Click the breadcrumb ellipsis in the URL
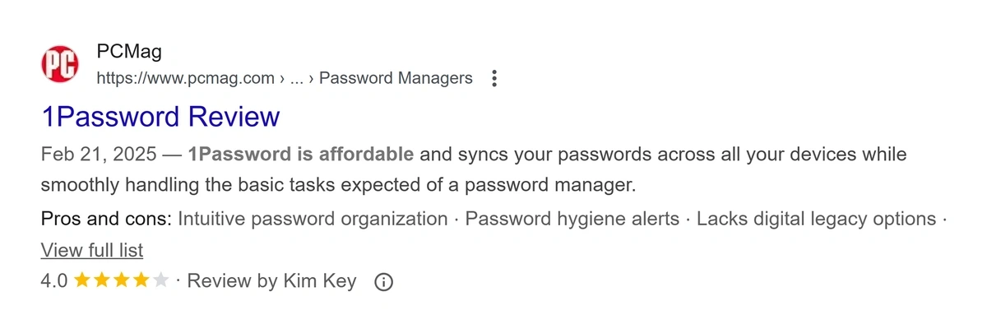 (x=297, y=79)
